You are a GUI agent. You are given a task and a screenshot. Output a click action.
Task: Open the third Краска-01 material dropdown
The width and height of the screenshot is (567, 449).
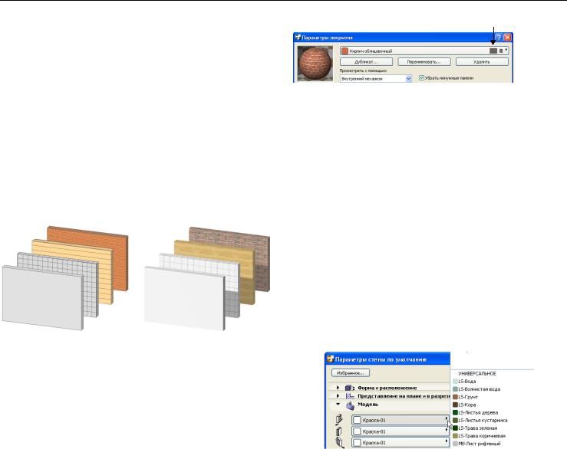coord(401,443)
